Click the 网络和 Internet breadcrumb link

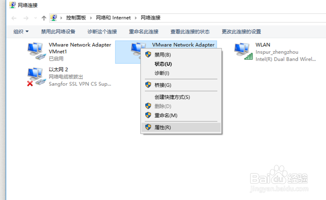coord(113,18)
